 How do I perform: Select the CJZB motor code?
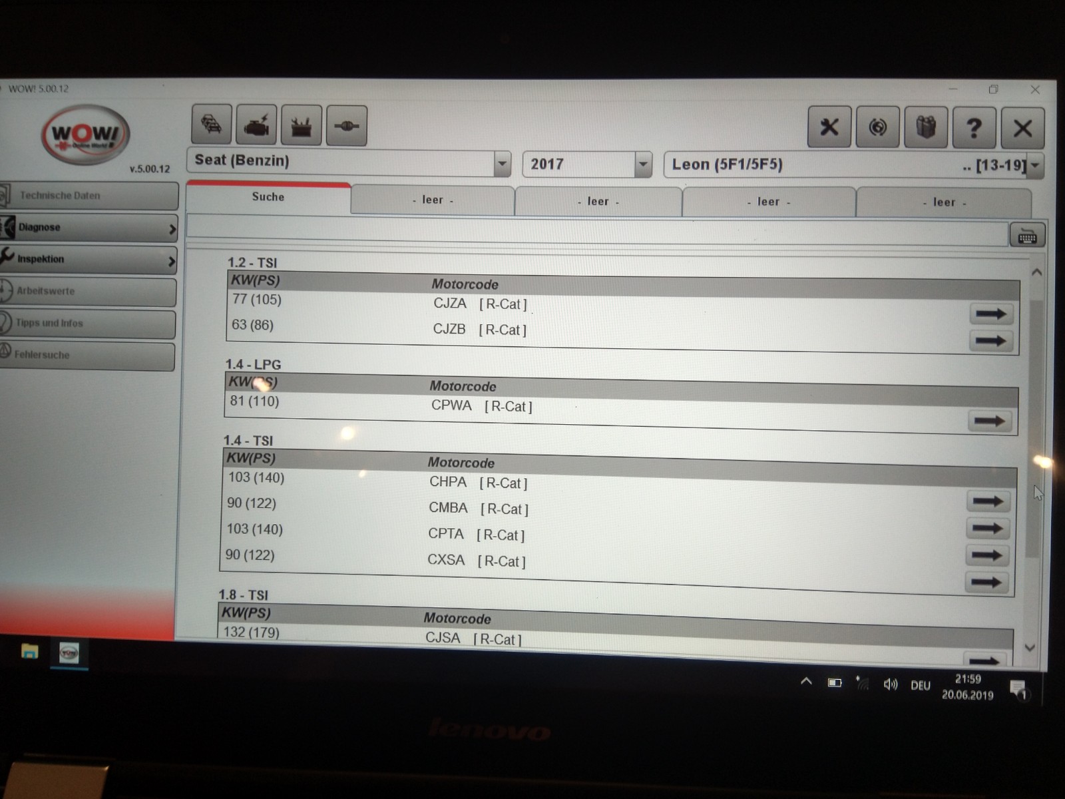click(449, 329)
